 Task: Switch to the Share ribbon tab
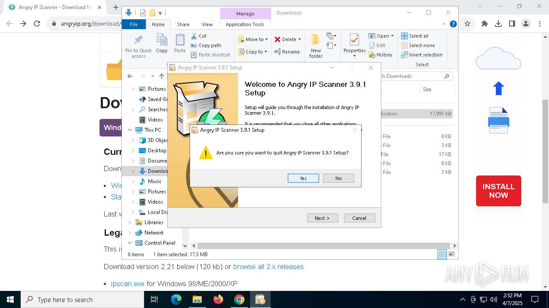coord(183,24)
